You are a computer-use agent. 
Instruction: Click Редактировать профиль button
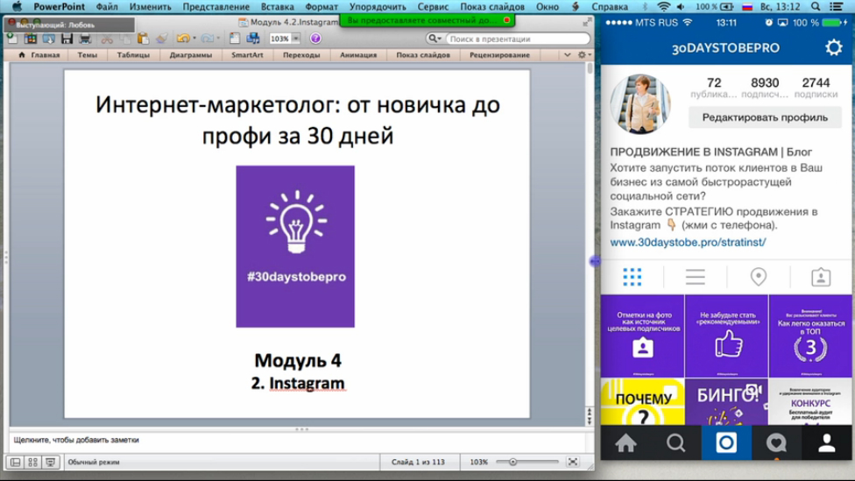(x=765, y=117)
